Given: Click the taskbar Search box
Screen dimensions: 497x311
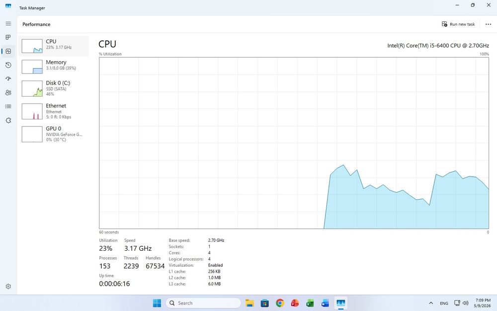Looking at the screenshot, I should [x=203, y=303].
